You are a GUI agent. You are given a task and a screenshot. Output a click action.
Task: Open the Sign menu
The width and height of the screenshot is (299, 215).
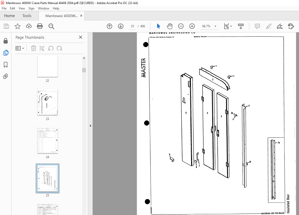click(x=31, y=8)
